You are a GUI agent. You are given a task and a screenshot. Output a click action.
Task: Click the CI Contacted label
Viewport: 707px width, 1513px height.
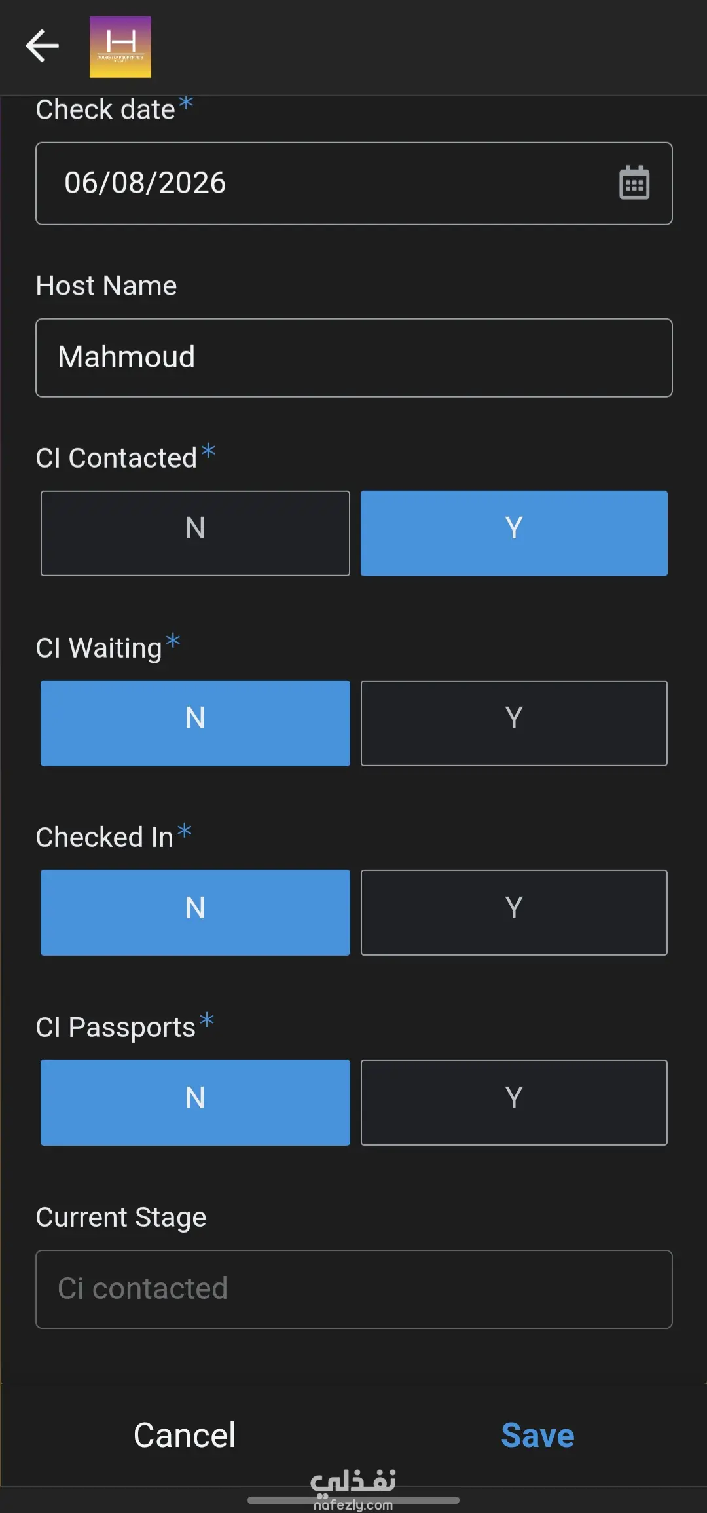(x=117, y=458)
